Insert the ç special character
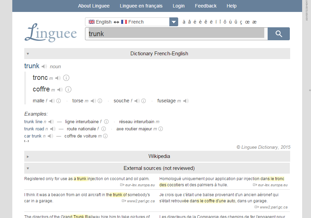This screenshot has width=311, height=218. (x=241, y=22)
